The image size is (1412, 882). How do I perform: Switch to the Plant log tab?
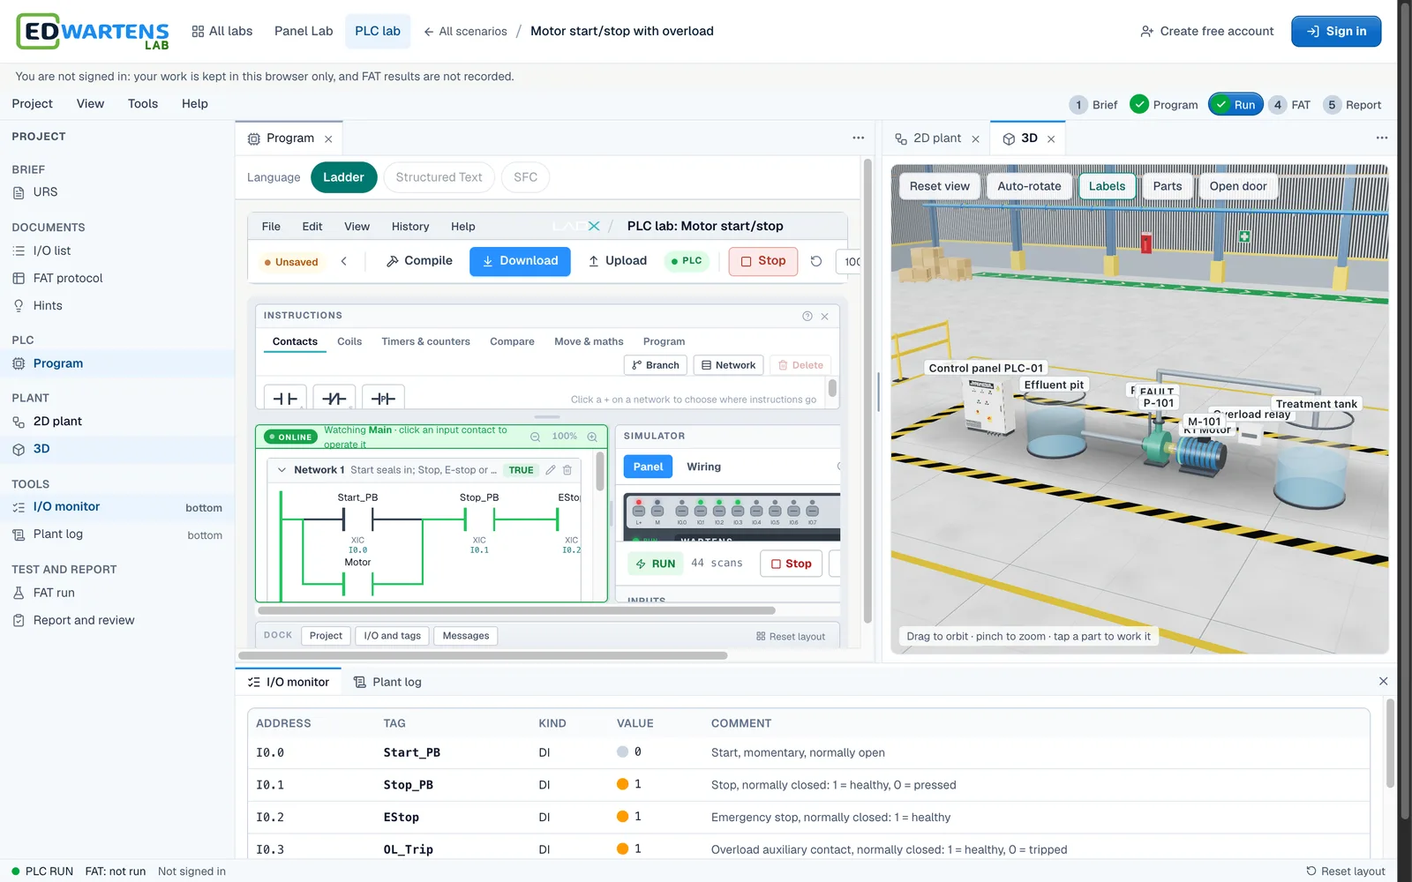(x=387, y=682)
